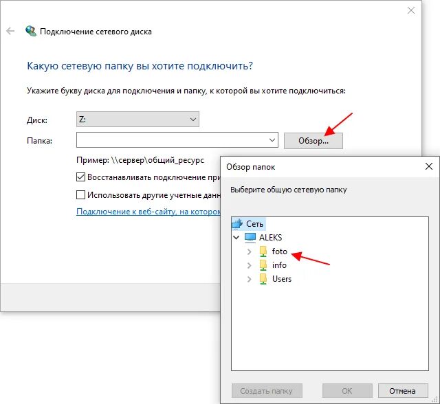Collapse the ALEKS computer node

(236, 238)
